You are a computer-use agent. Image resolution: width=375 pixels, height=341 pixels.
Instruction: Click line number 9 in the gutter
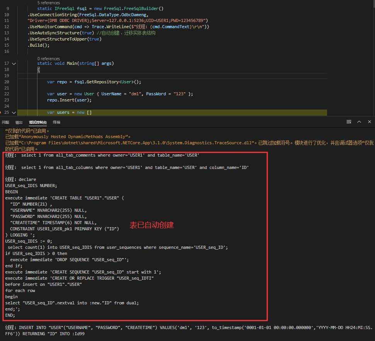point(8,8)
